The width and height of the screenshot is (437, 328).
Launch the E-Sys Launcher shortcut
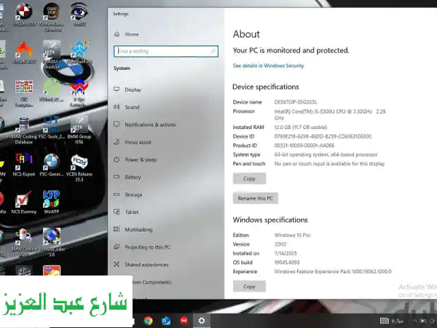pyautogui.click(x=79, y=93)
